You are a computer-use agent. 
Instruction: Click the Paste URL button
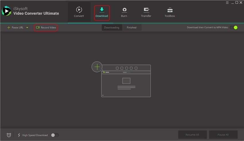click(16, 27)
